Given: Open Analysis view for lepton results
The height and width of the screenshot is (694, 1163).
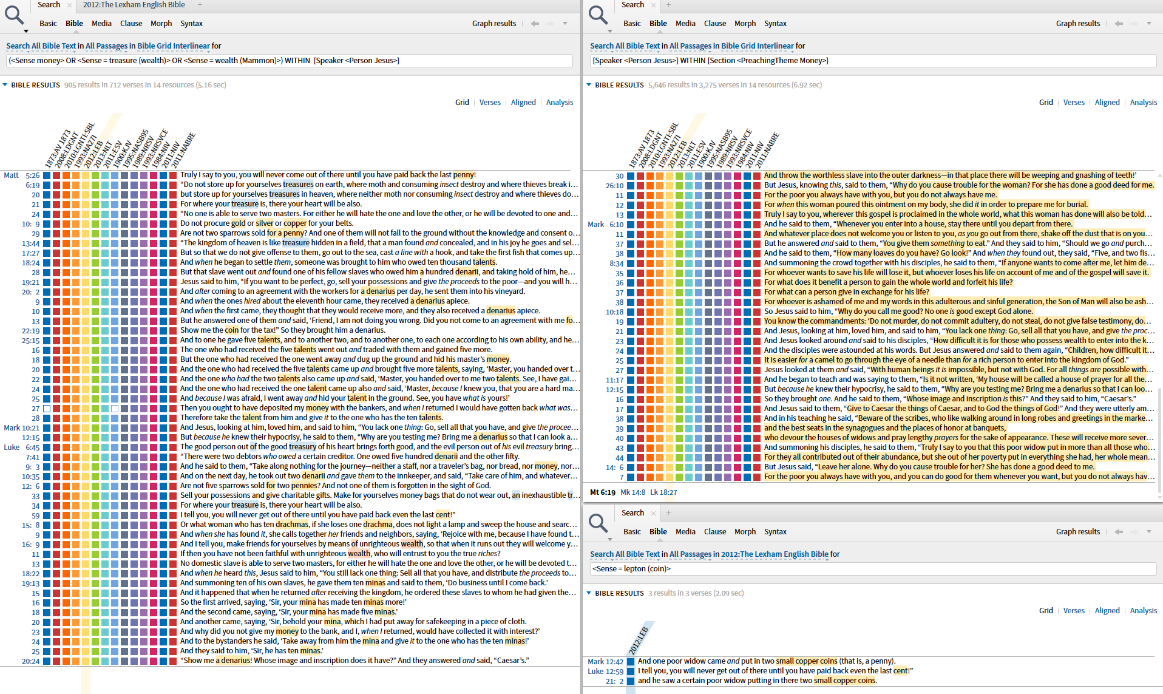Looking at the screenshot, I should pos(1144,611).
